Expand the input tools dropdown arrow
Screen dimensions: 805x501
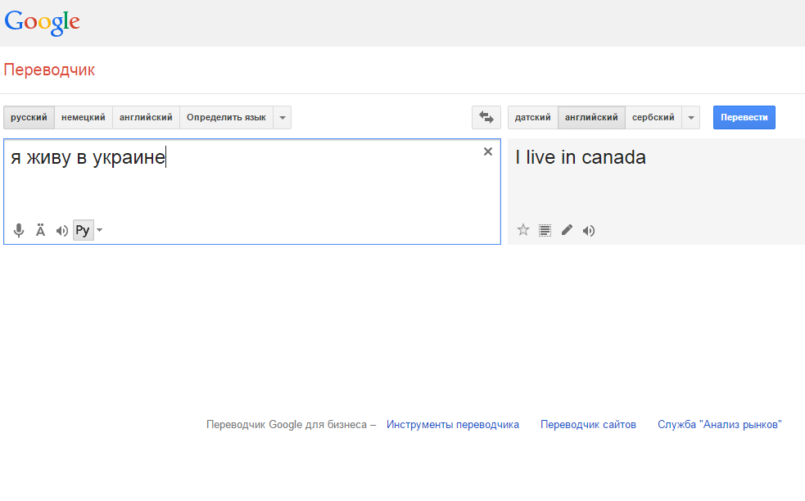coord(100,231)
